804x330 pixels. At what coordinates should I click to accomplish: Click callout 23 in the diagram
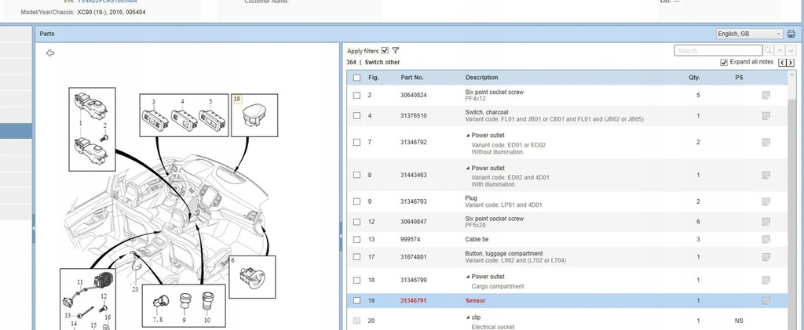pos(135,289)
